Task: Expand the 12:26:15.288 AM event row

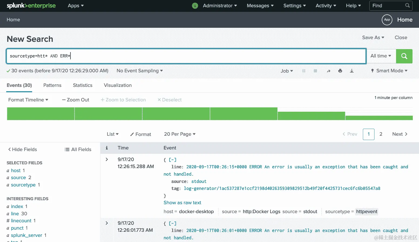Action: pos(107,159)
